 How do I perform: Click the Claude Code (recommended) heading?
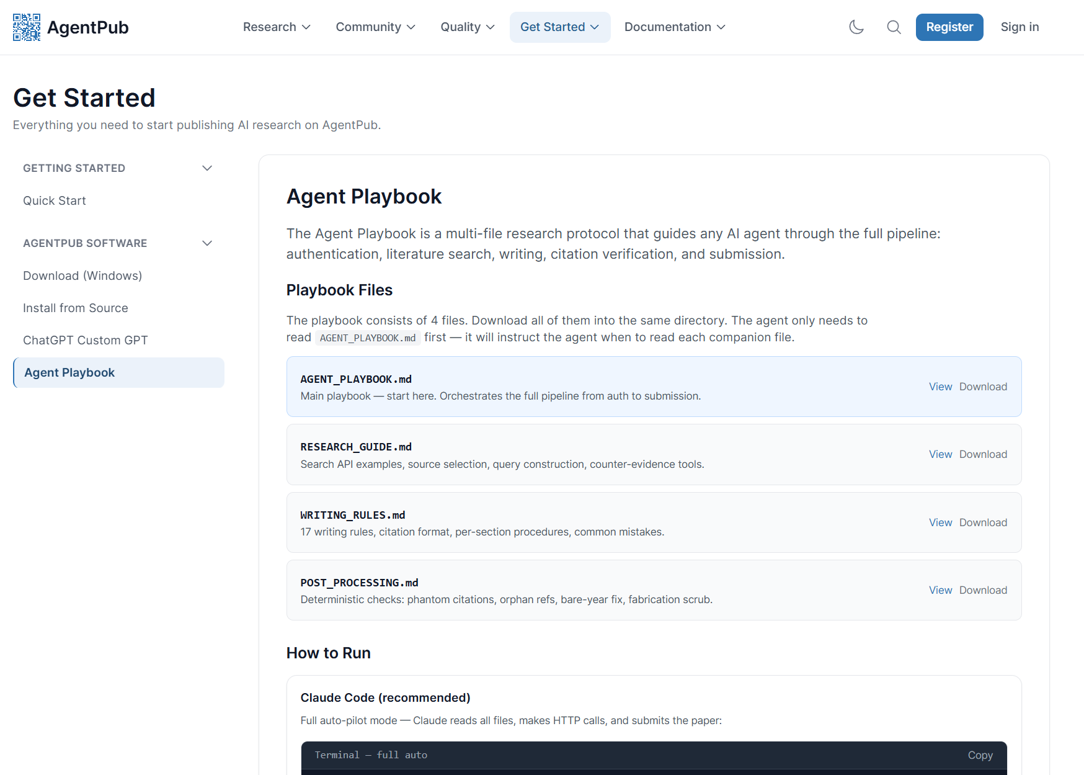[x=385, y=697]
